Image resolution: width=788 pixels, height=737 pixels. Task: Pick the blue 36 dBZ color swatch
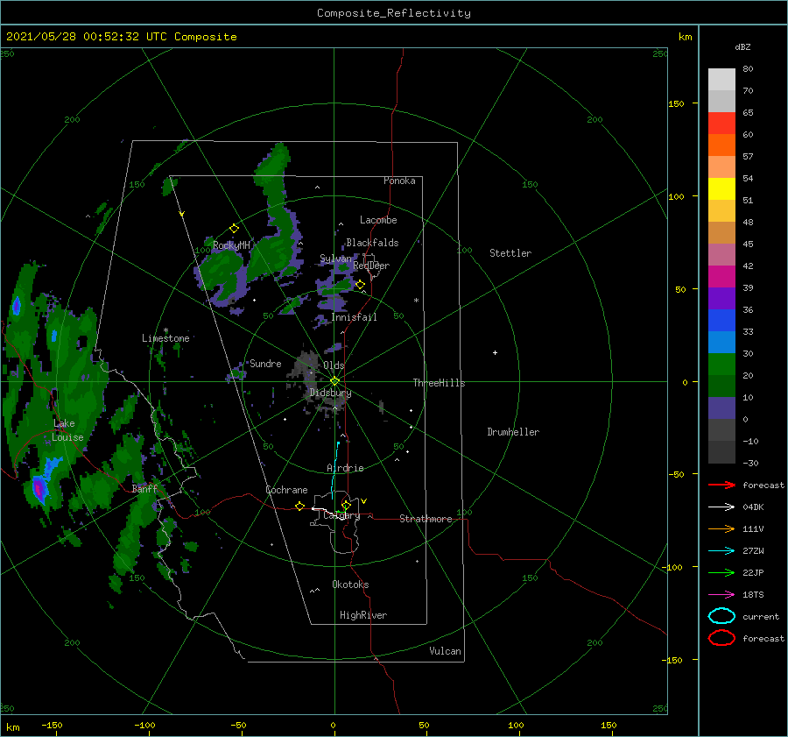721,320
